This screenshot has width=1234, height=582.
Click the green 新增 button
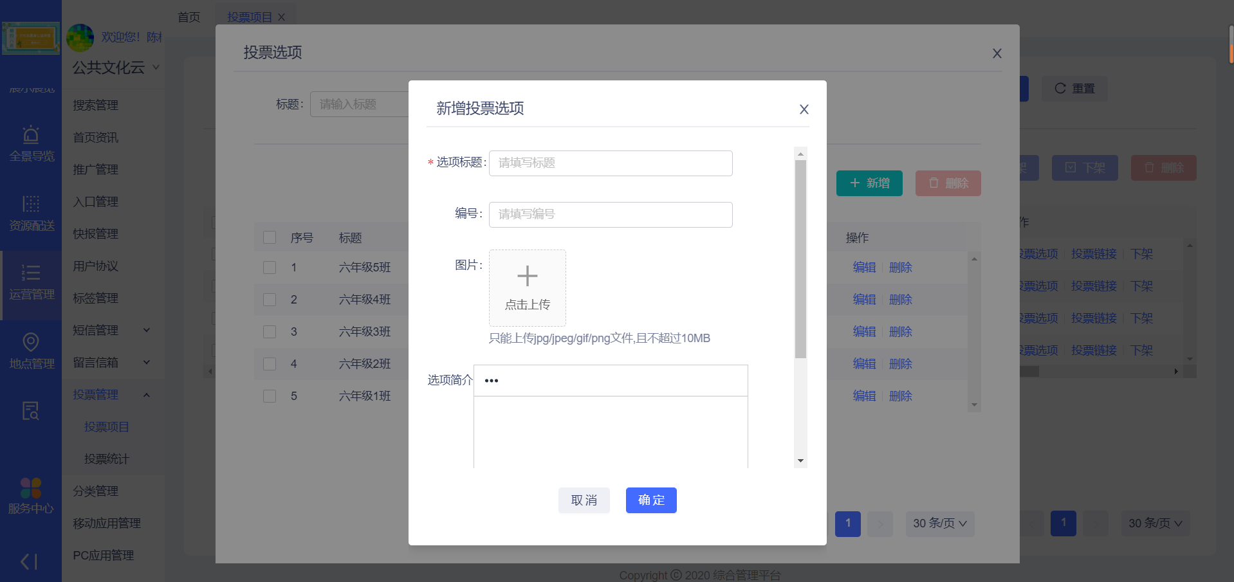[x=869, y=183]
